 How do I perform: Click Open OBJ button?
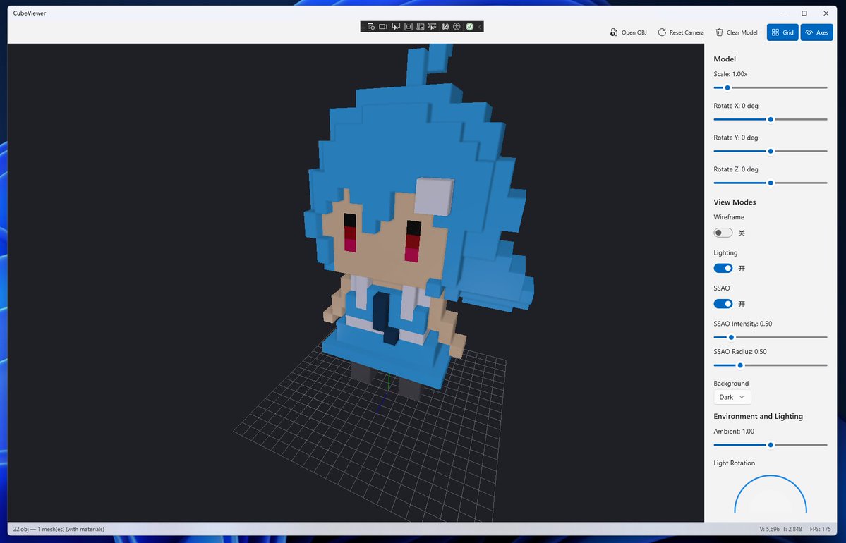[x=628, y=32]
